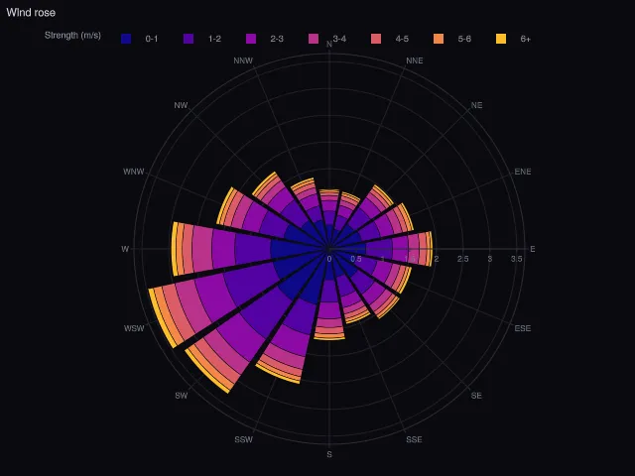The image size is (635, 476).
Task: Hide the 5-6 strength series label
Action: pos(464,39)
